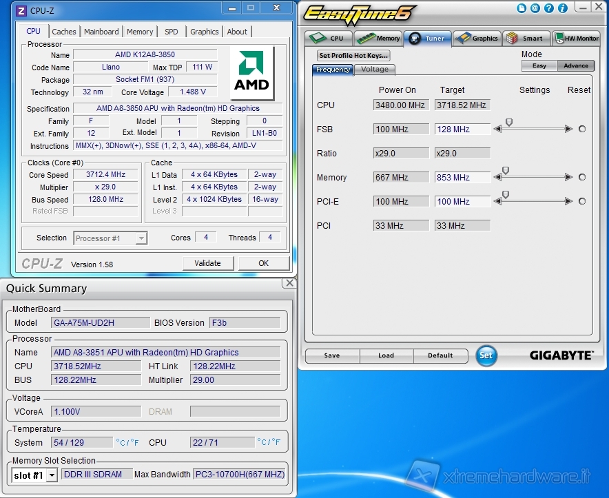
Task: Click Memory slider right arrow
Action: click(568, 177)
